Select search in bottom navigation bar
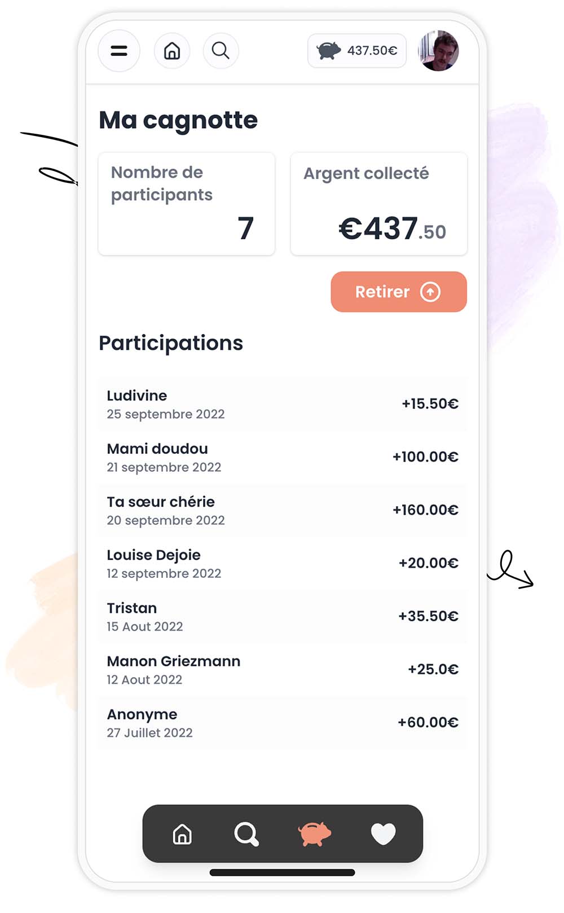Viewport: 564px width, 913px height. pos(246,834)
